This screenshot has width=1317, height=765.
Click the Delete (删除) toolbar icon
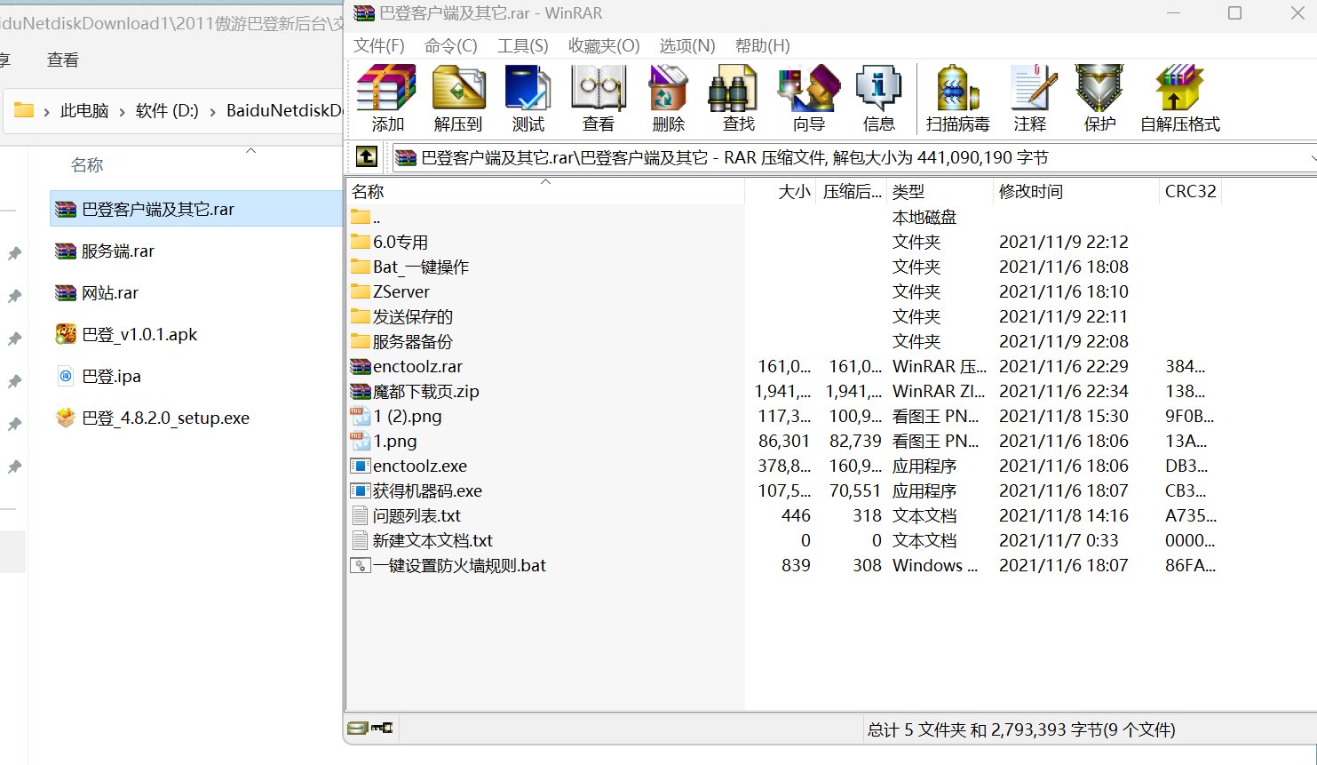pos(668,98)
